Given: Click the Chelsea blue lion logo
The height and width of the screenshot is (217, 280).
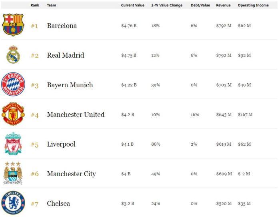Looking at the screenshot, I should tap(13, 203).
